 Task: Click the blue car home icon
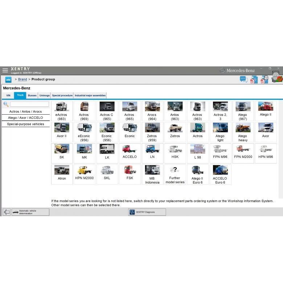tap(8, 79)
